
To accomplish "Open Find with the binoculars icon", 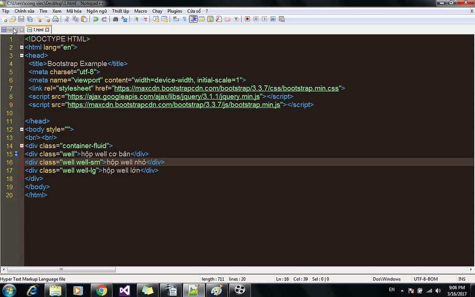I will point(115,19).
